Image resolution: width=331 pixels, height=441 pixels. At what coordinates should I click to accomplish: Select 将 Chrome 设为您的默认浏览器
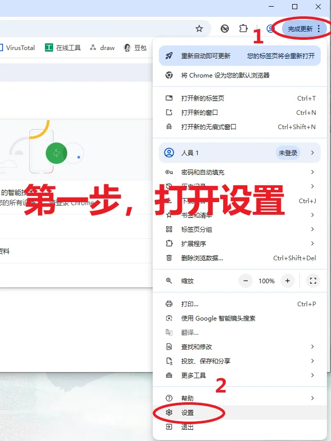pos(240,75)
